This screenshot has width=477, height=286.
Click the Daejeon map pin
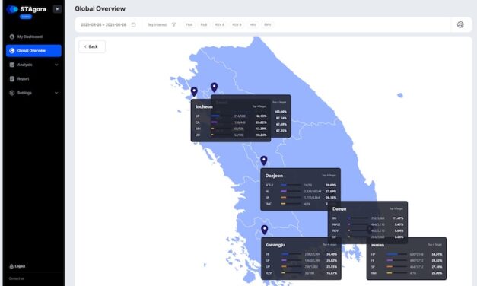click(x=264, y=160)
